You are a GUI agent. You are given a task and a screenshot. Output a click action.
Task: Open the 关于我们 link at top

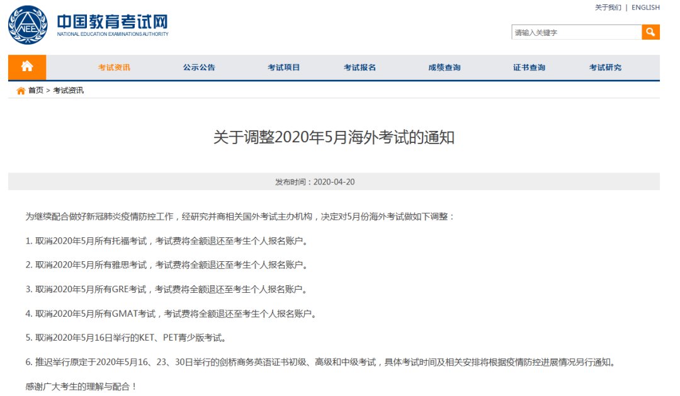(x=608, y=8)
